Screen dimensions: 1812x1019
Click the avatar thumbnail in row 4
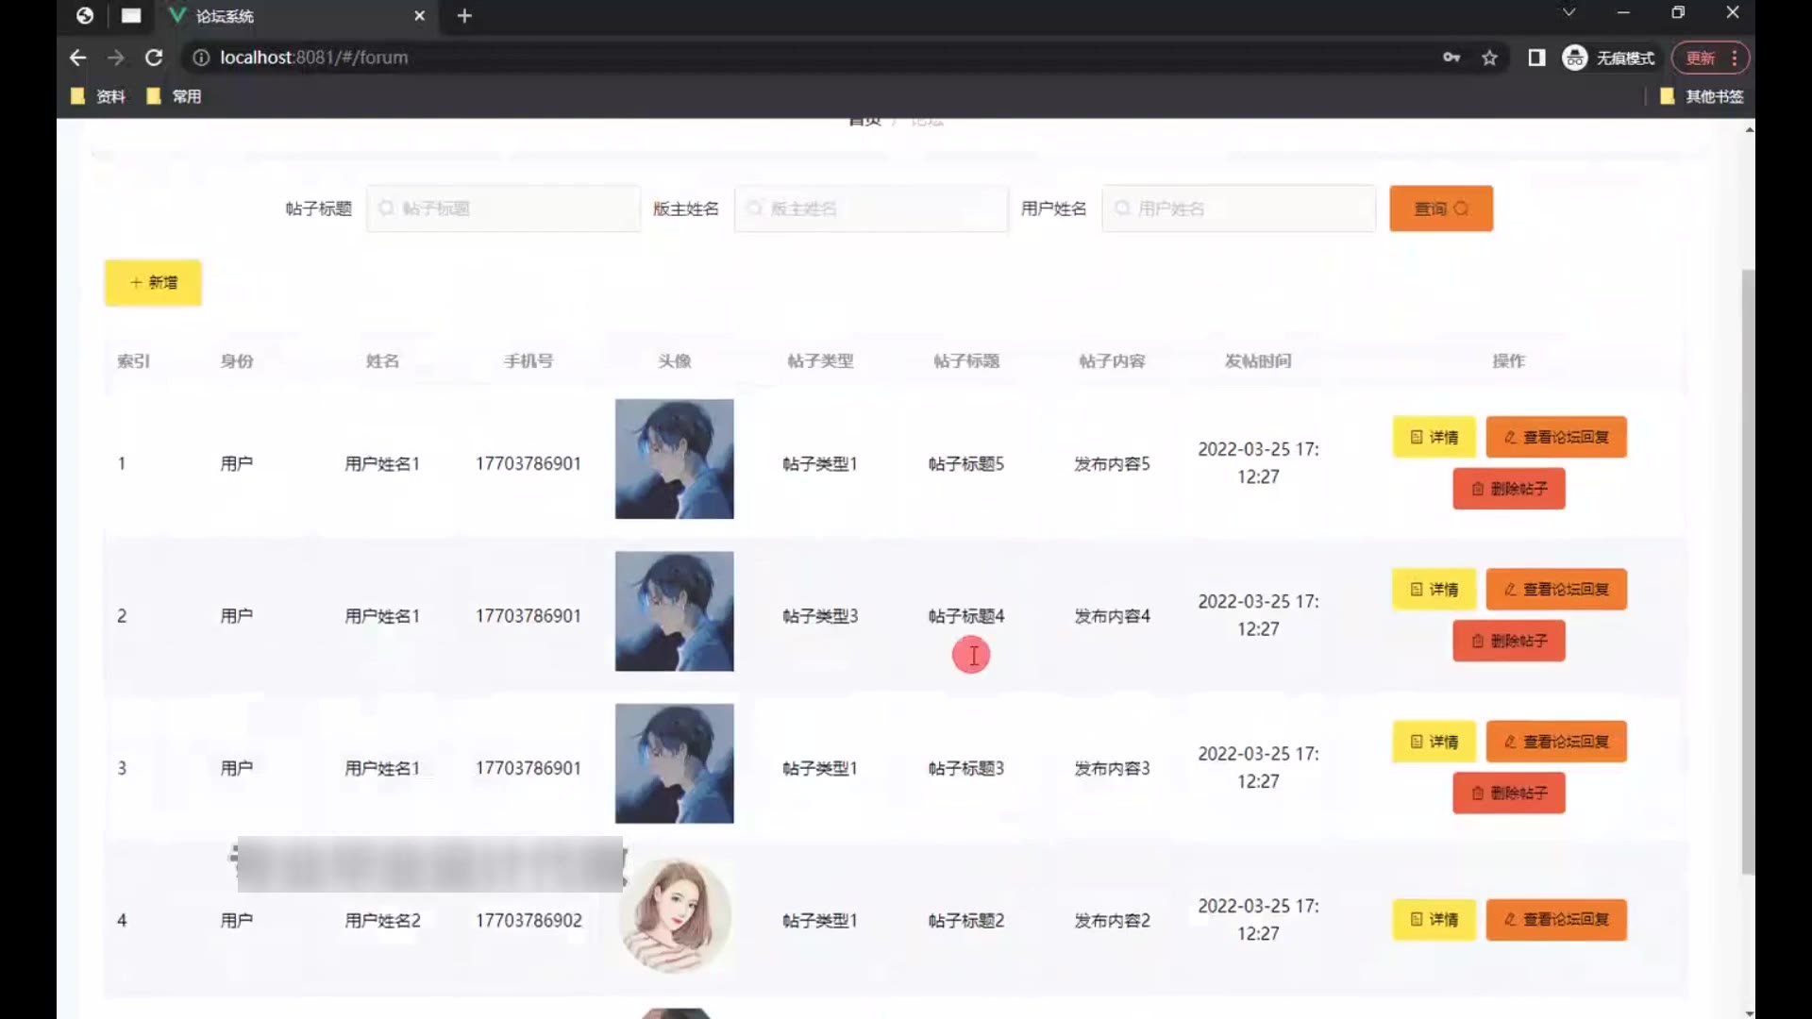(x=674, y=915)
